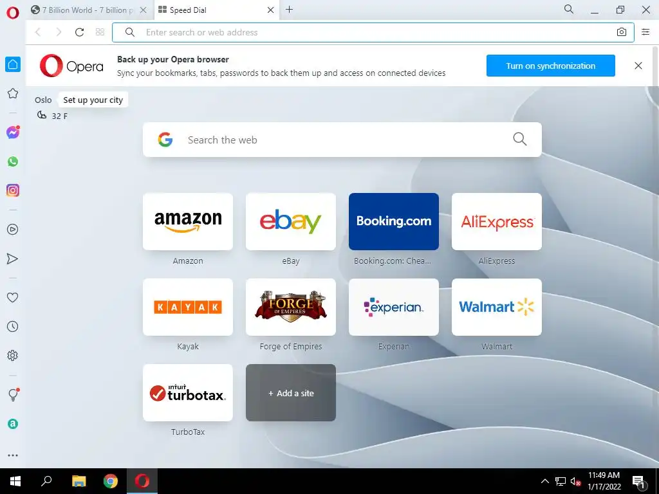Open Pinboards heart icon in the sidebar
Screen dimensions: 659x494
tap(13, 297)
